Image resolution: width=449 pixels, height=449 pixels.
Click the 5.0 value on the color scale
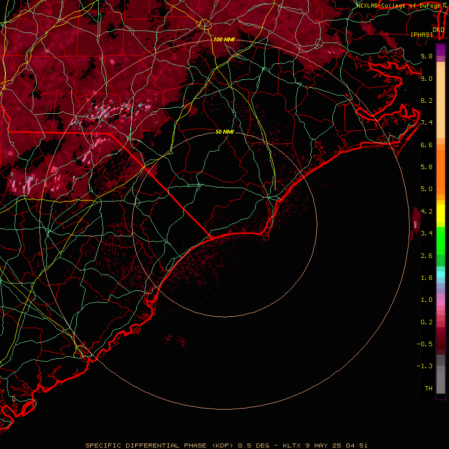(427, 189)
